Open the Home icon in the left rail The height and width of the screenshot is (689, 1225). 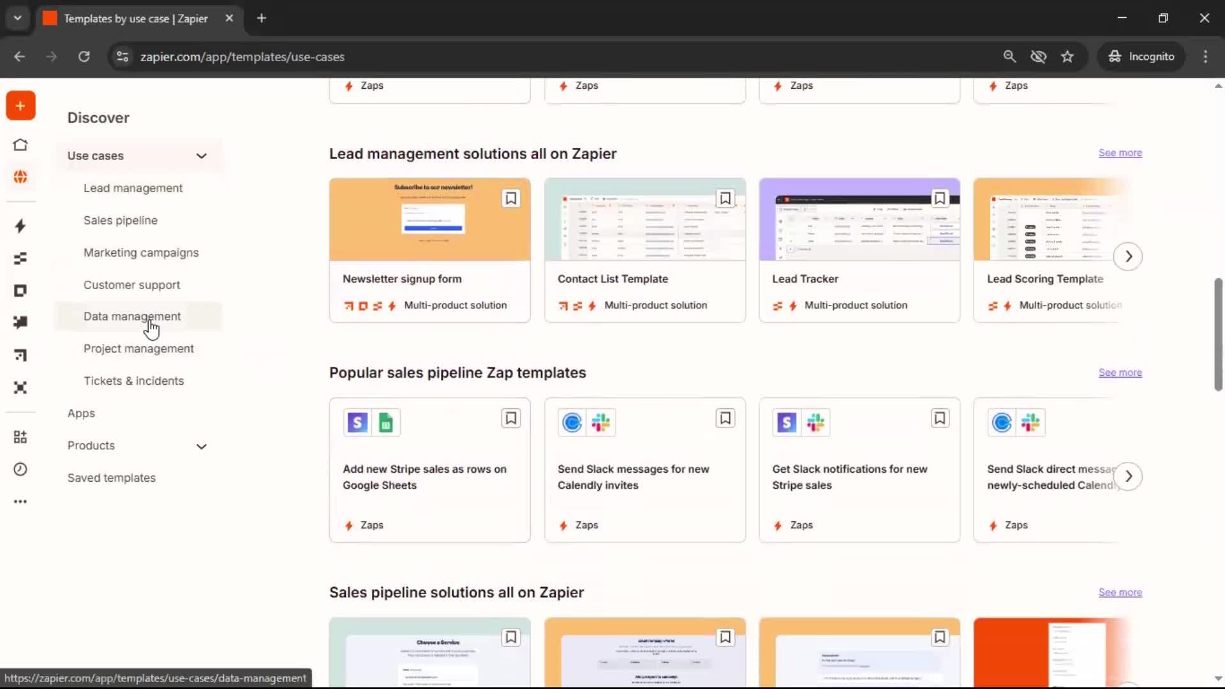tap(20, 145)
